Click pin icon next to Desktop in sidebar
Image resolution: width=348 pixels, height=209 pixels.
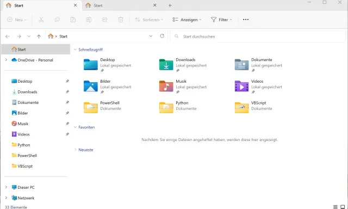tap(67, 81)
